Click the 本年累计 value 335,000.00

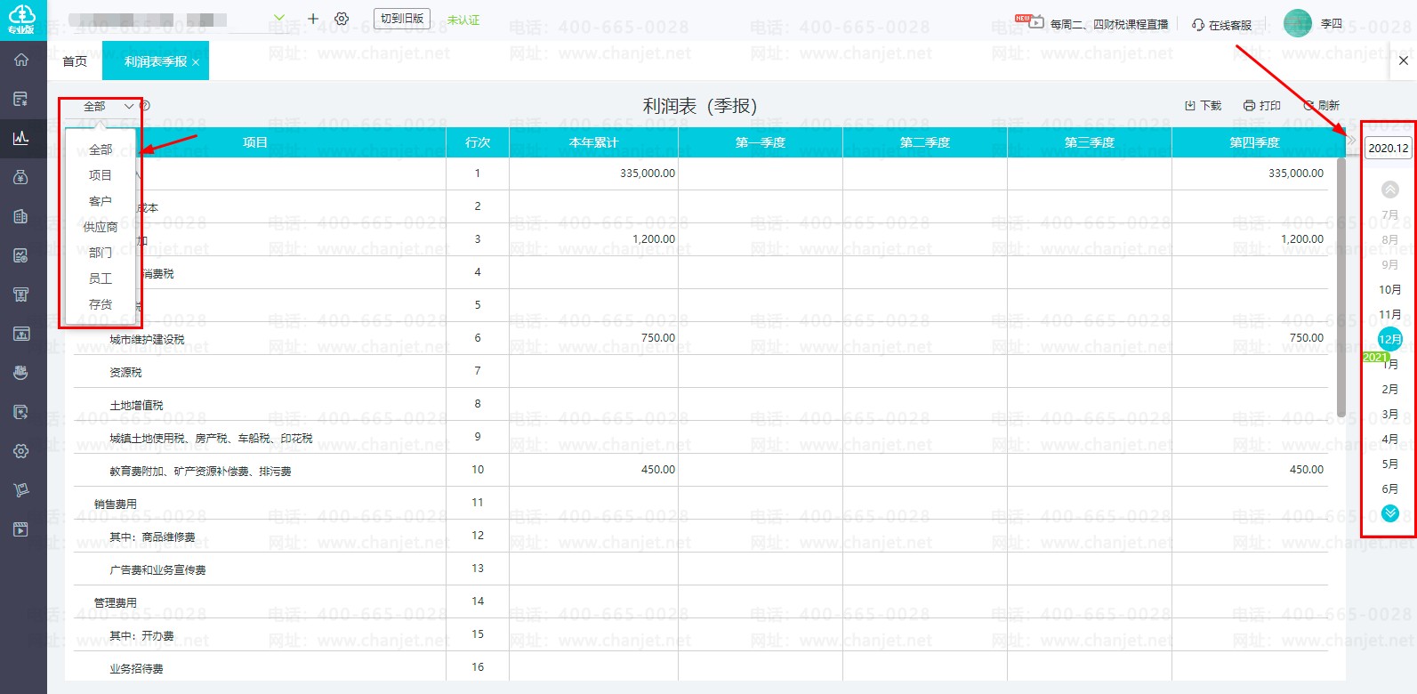click(x=648, y=173)
